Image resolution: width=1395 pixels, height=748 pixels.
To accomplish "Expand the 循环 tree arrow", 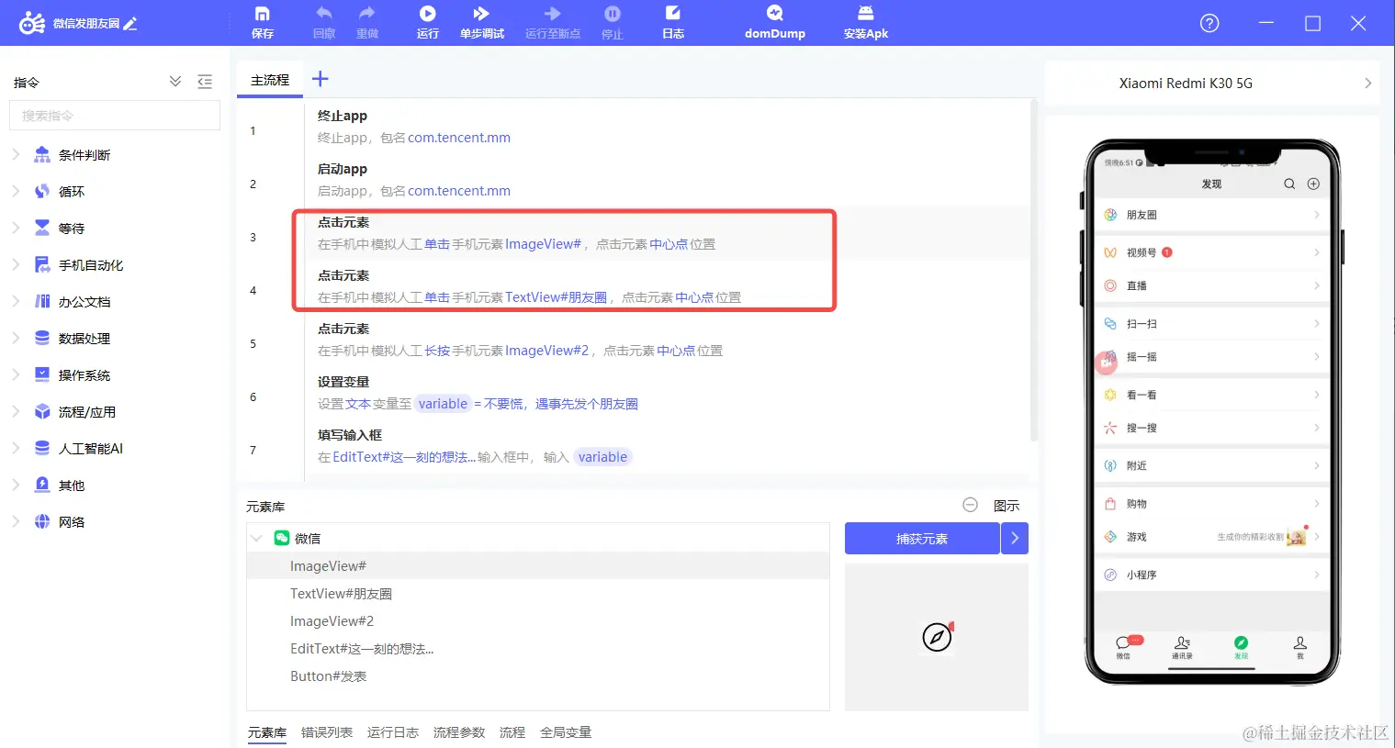I will point(16,192).
